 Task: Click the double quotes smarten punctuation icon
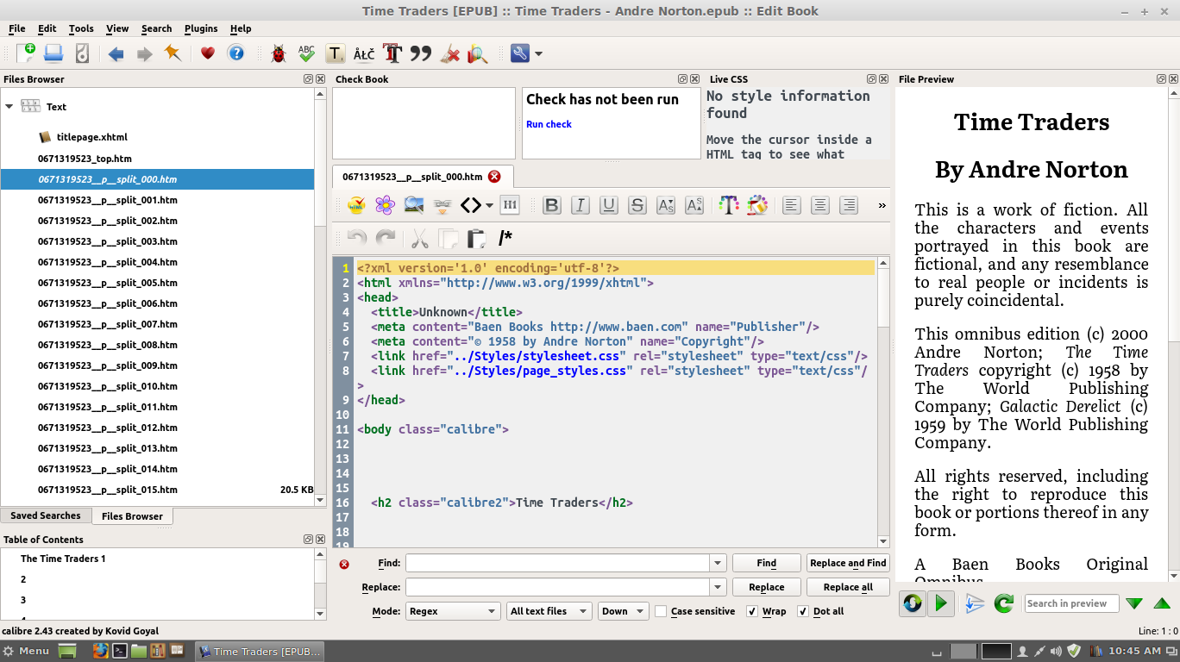click(421, 53)
